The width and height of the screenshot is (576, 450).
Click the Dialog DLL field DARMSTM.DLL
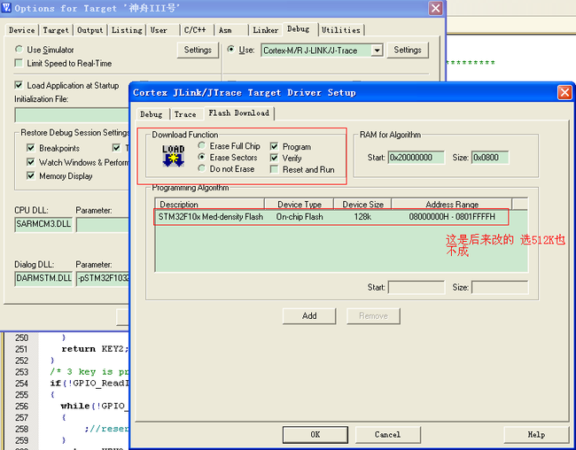click(x=43, y=278)
